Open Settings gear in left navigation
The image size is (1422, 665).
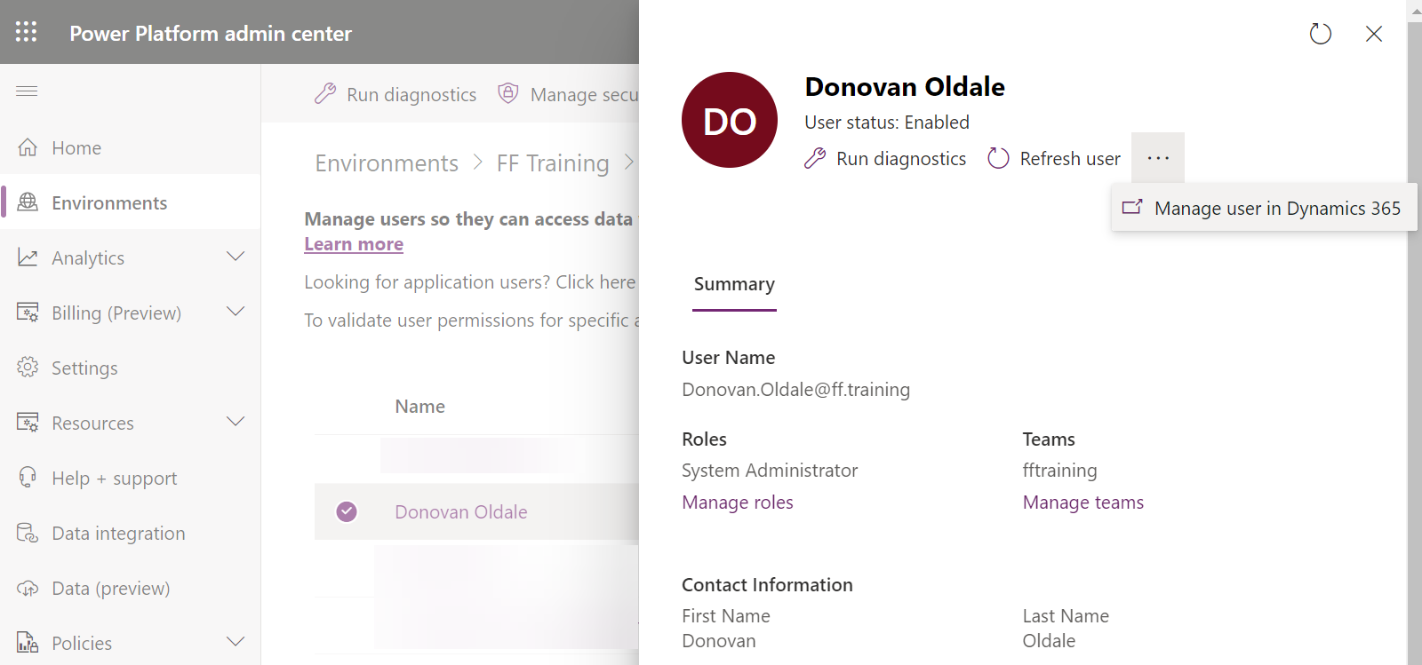[x=28, y=368]
